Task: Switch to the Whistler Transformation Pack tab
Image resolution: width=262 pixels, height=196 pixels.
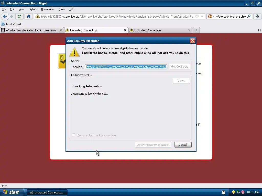Action: (x=32, y=30)
